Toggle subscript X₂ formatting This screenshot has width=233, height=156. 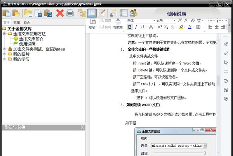(166, 27)
